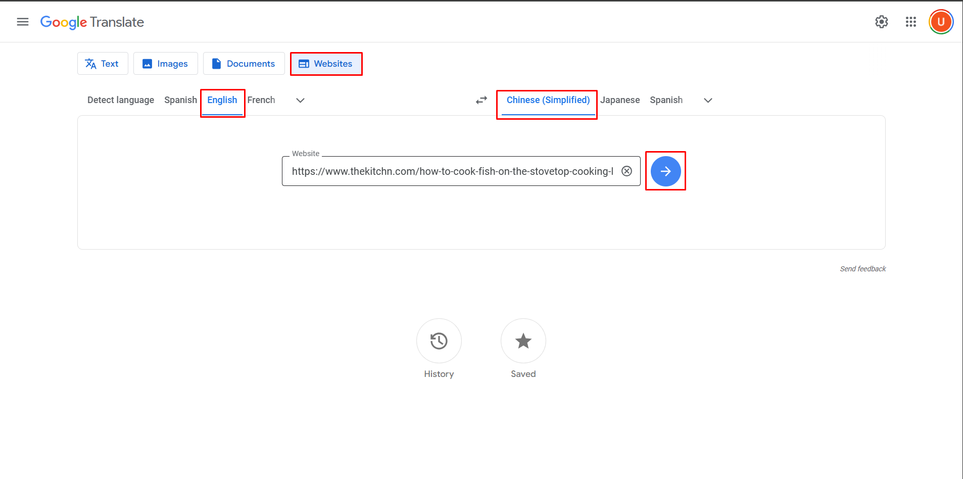Click the Send feedback link

point(862,268)
